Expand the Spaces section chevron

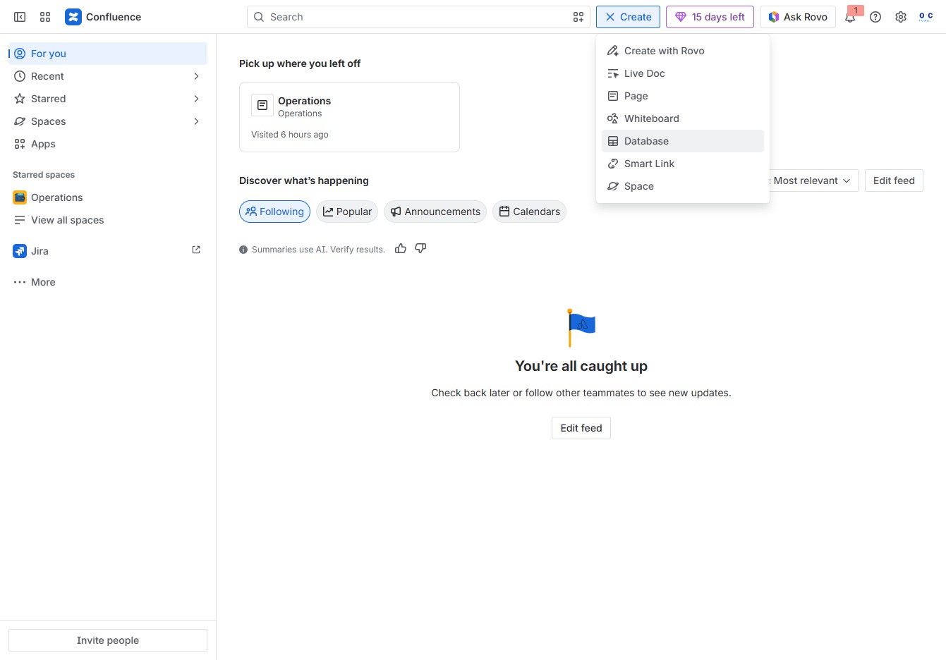pos(196,121)
